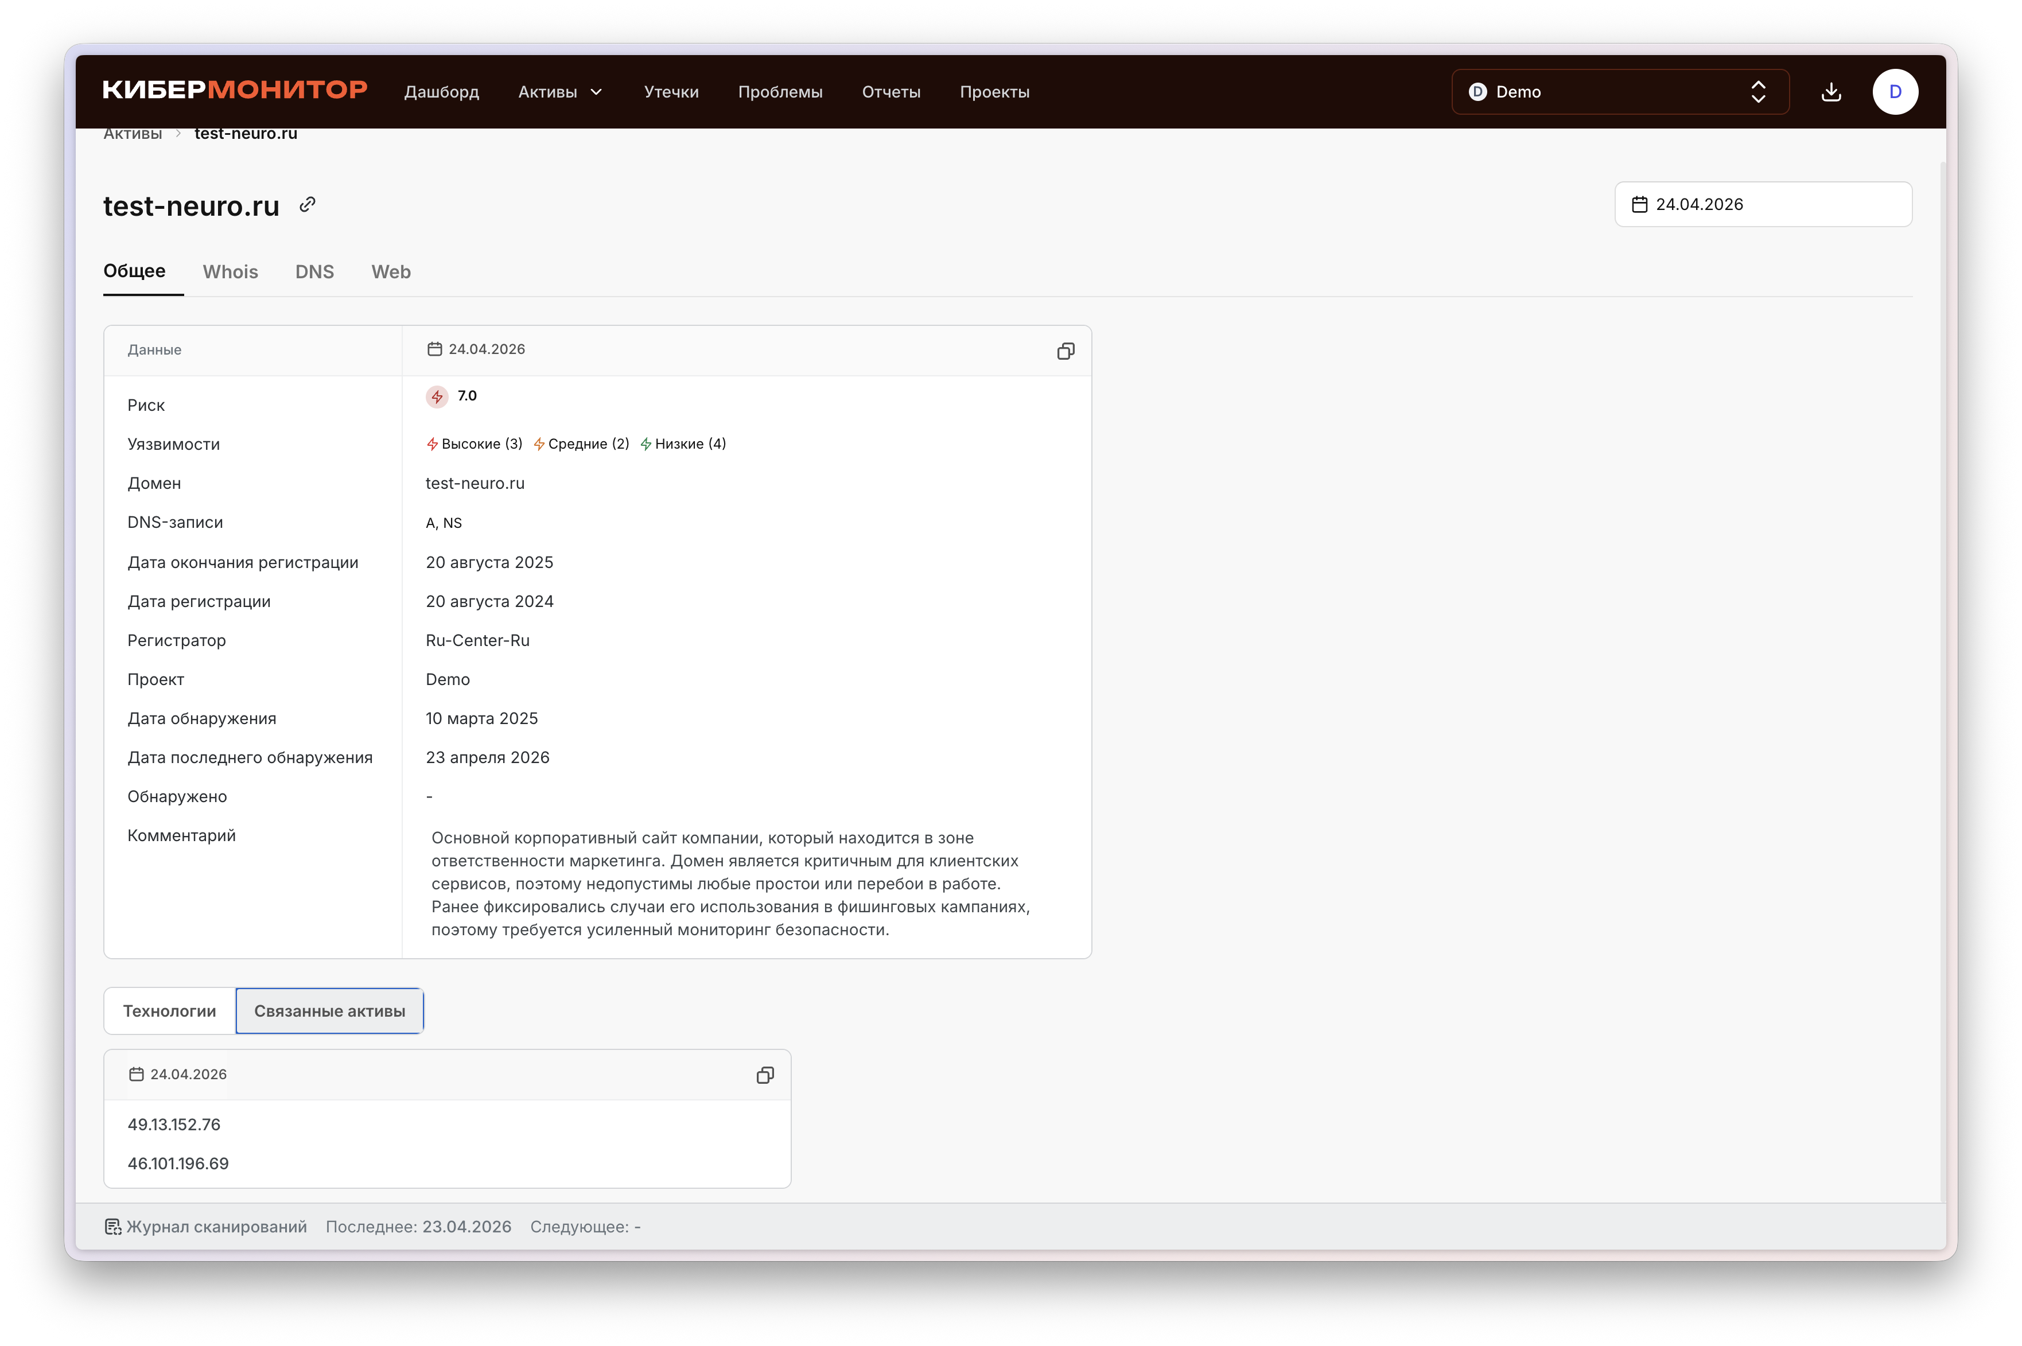Go to Активы breadcrumb link
This screenshot has height=1346, width=2022.
(x=132, y=134)
